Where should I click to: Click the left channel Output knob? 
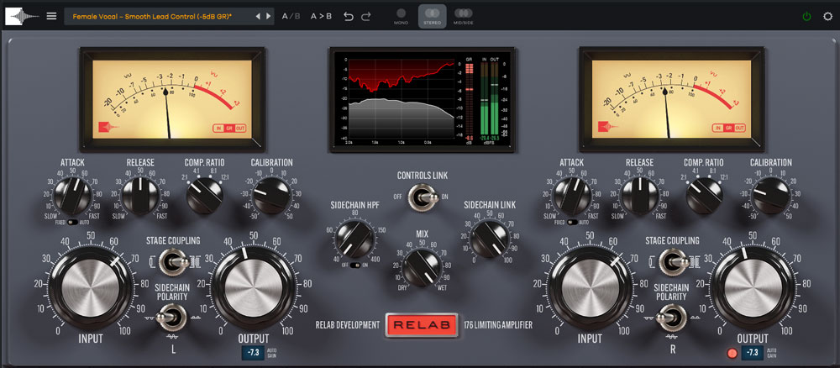[x=254, y=287]
